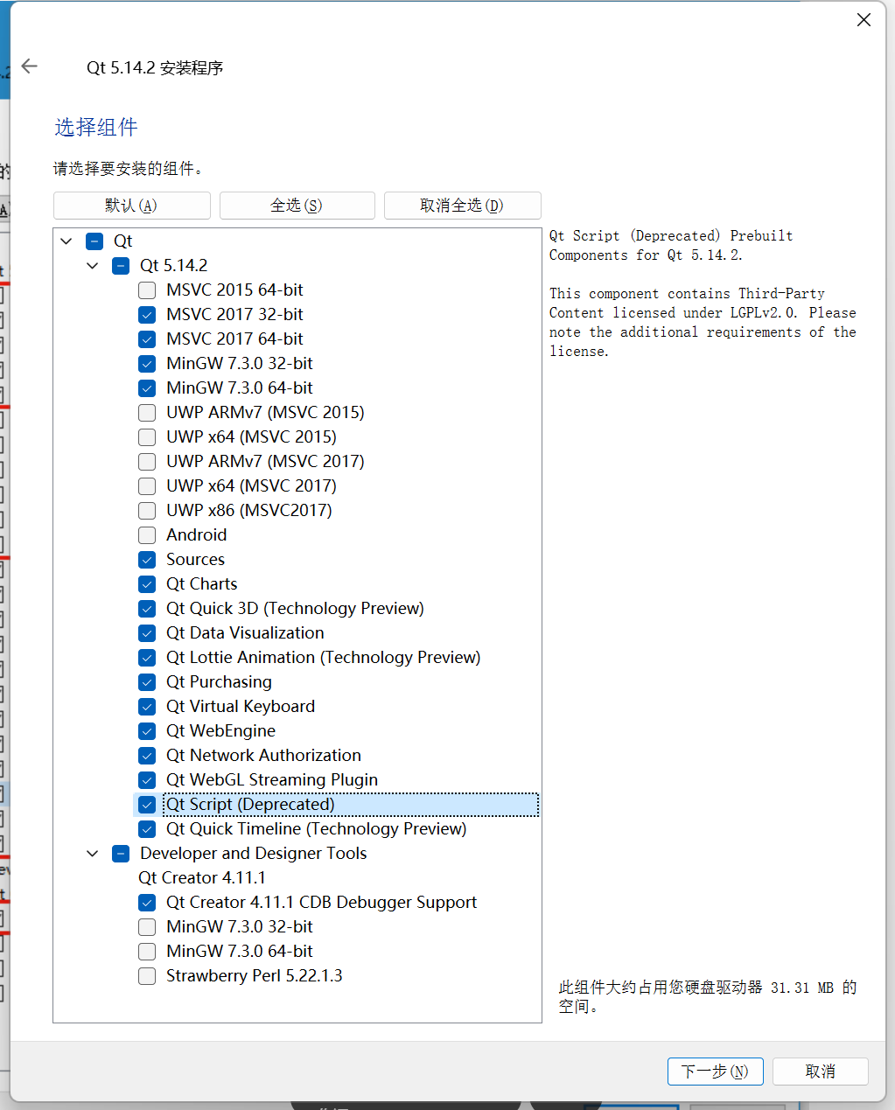The width and height of the screenshot is (895, 1110).
Task: Enable the Strawberry Perl 5.22.1.3 checkbox
Action: [x=147, y=975]
